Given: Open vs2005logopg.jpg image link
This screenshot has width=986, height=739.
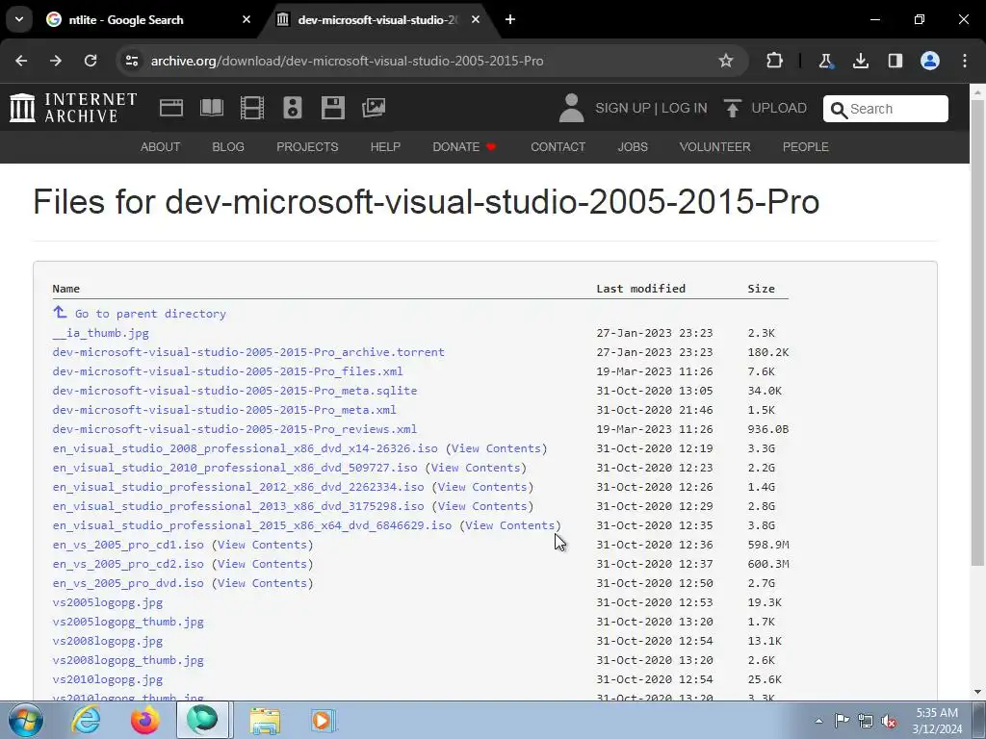Looking at the screenshot, I should pyautogui.click(x=108, y=602).
